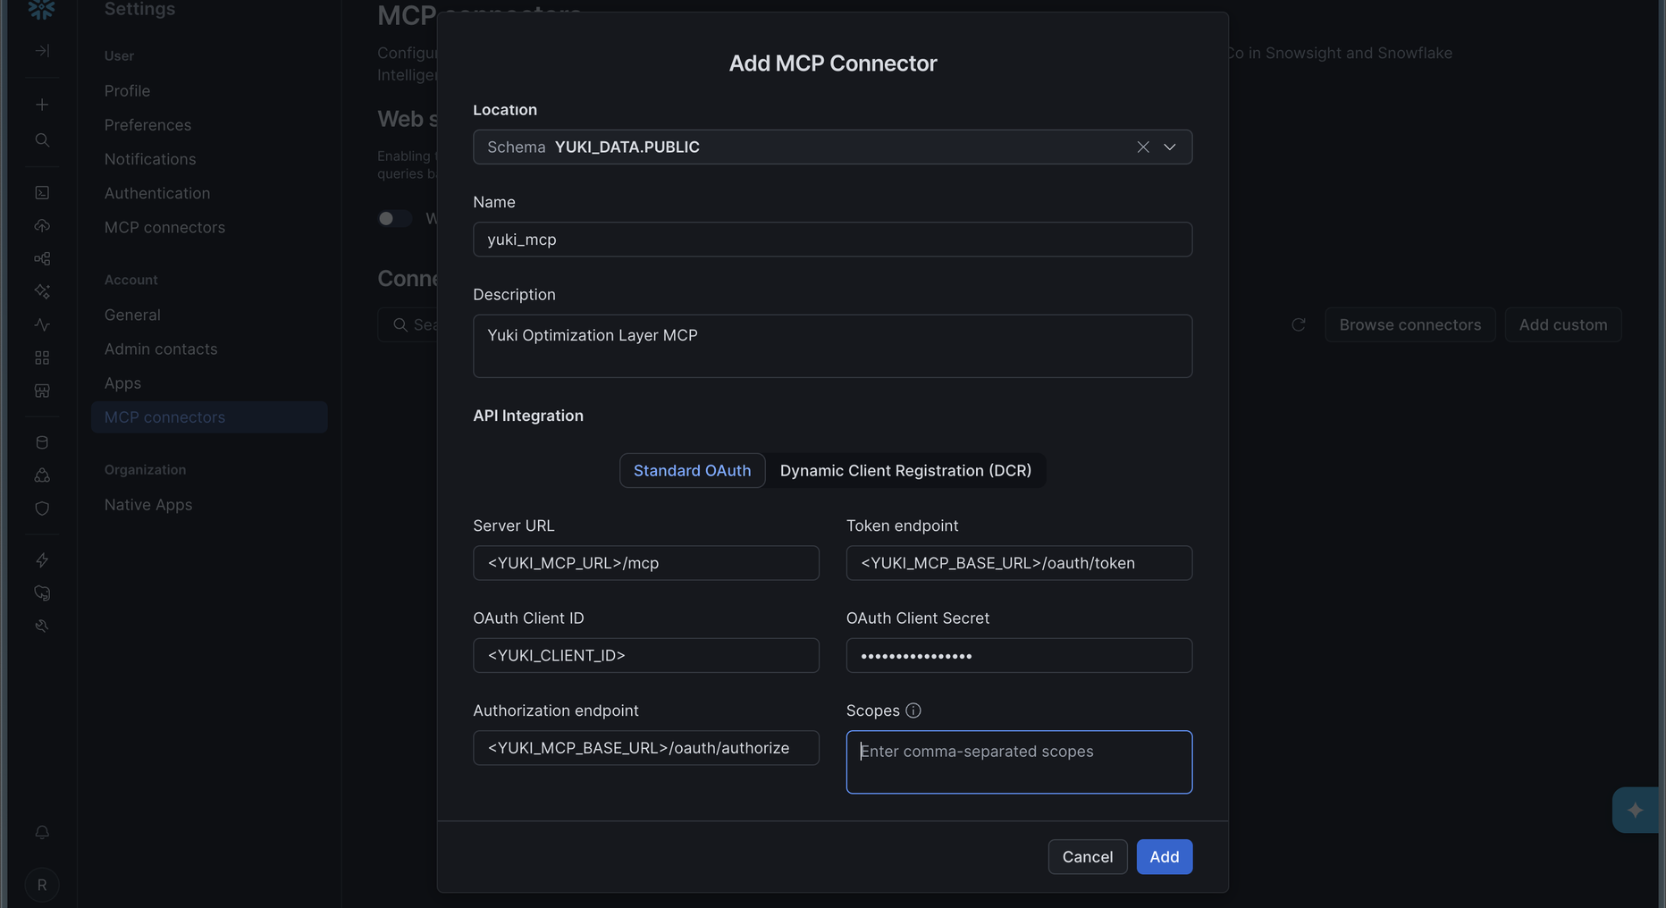Click the four-squares grid icon

point(42,357)
